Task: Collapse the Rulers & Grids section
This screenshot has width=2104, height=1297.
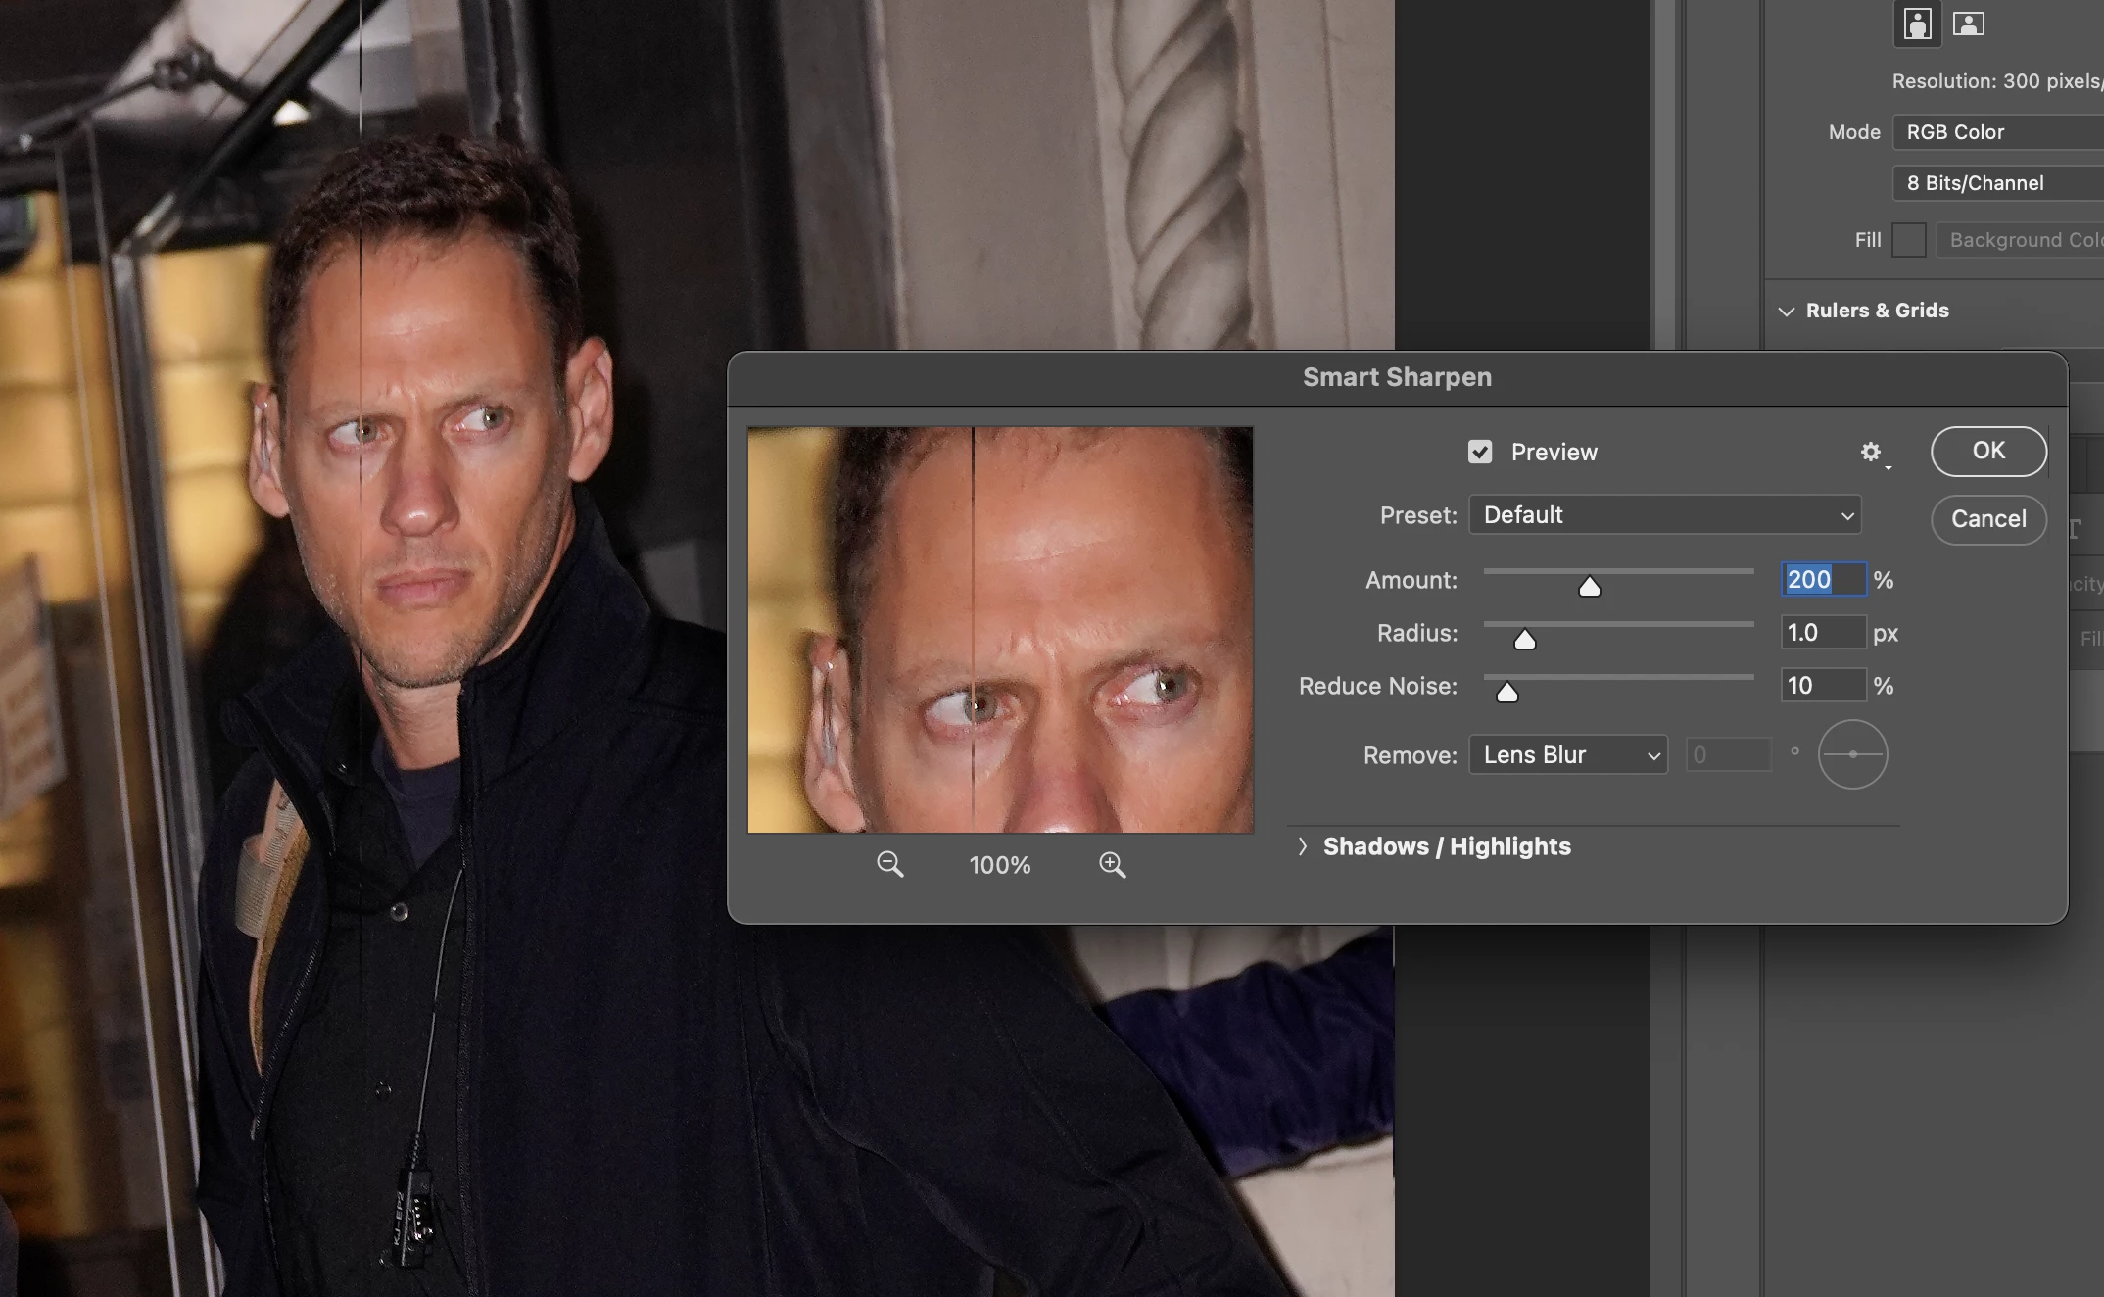Action: click(1787, 311)
